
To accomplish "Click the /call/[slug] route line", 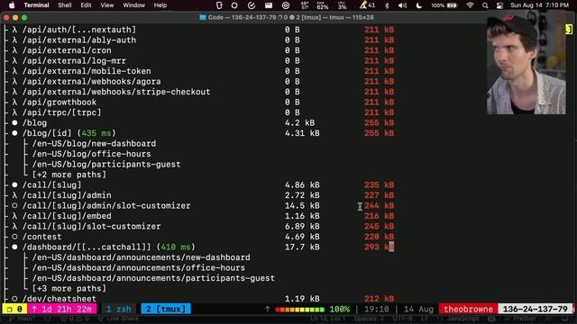I will (51, 184).
